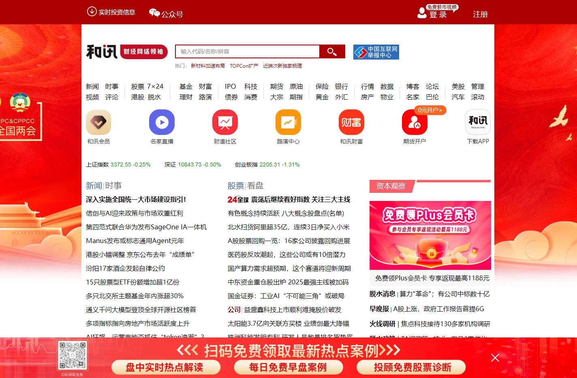
Task: Open article 有色概念持续活跃 八大概念股盘点
Action: 286,213
